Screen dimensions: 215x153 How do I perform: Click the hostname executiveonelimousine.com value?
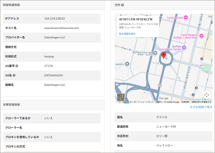62,28
